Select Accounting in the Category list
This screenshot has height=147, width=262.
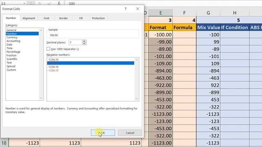click(14, 41)
